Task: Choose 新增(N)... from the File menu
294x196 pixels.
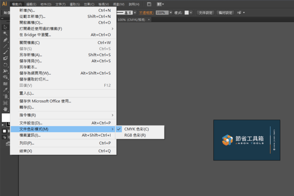Action: [x=63, y=10]
